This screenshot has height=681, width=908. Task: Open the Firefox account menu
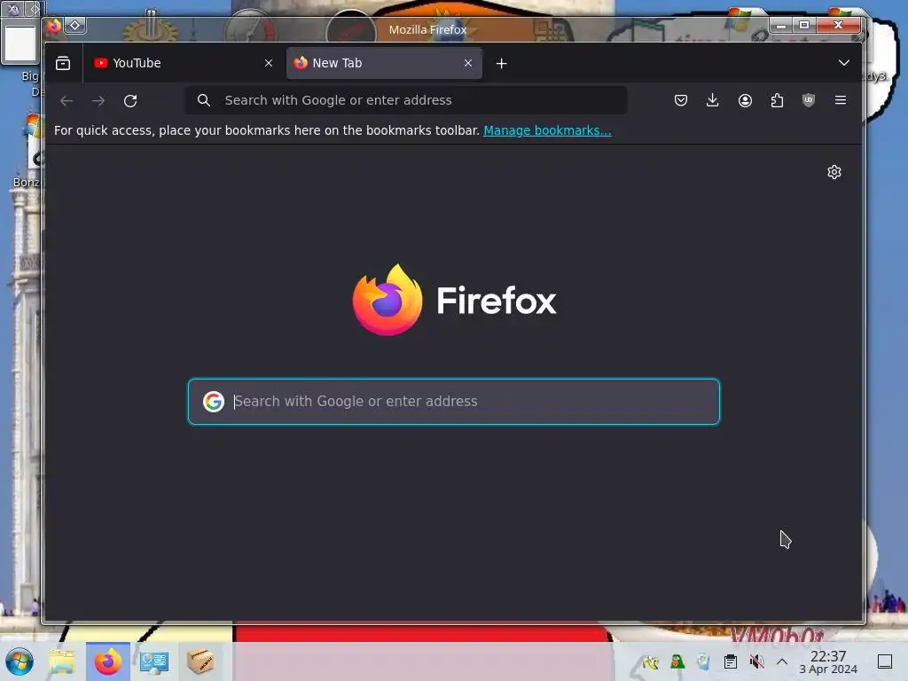pyautogui.click(x=745, y=100)
